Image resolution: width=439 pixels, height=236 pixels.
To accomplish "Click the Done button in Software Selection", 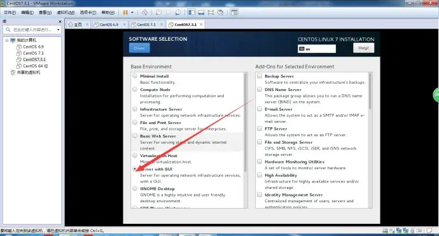I will click(x=139, y=48).
